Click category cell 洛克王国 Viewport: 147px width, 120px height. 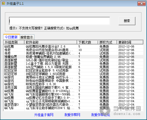click(x=11, y=87)
